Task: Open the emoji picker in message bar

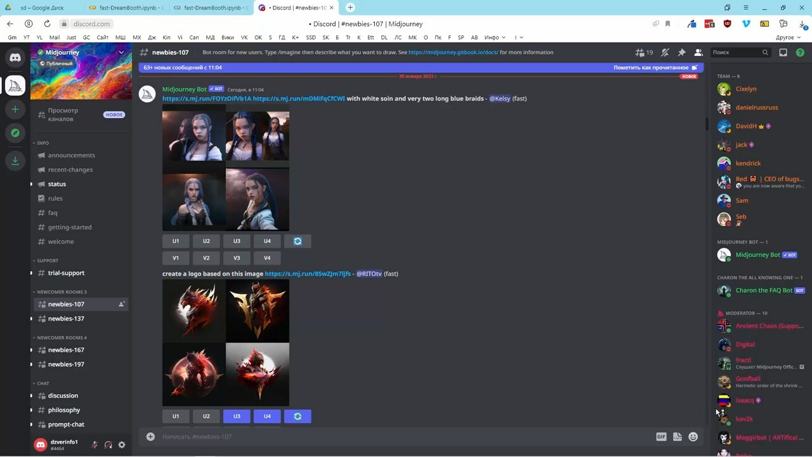Action: pos(693,437)
